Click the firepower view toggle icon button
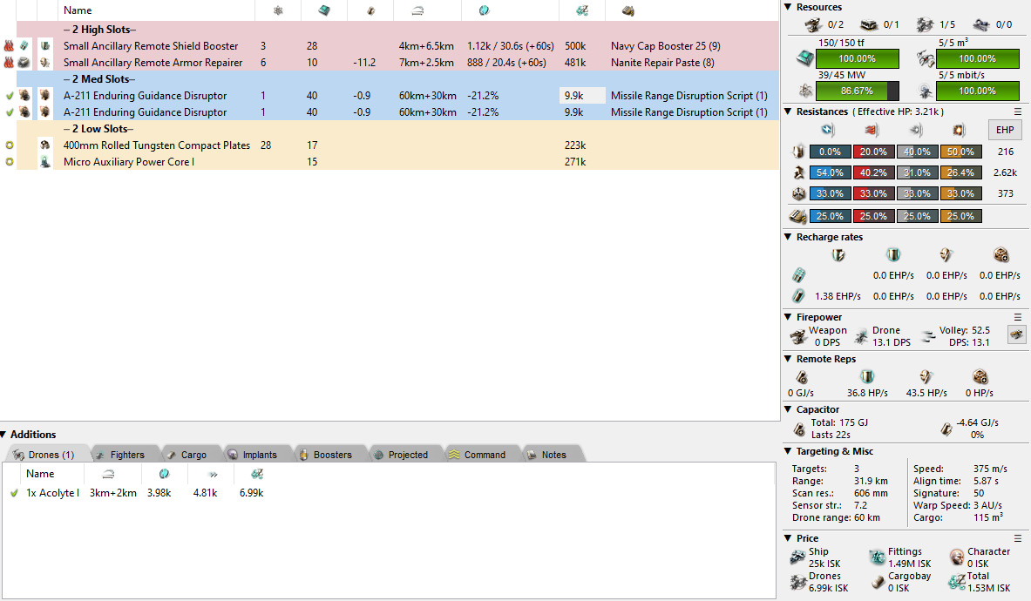The image size is (1031, 601). (1016, 334)
